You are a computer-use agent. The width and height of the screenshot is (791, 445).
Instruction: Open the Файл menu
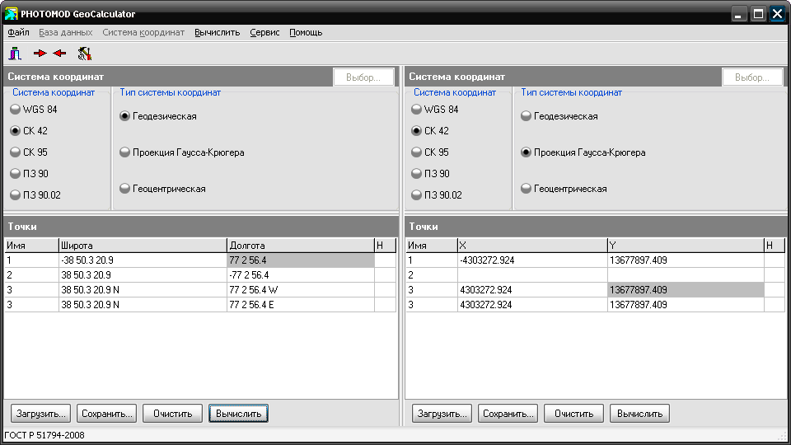coord(18,32)
